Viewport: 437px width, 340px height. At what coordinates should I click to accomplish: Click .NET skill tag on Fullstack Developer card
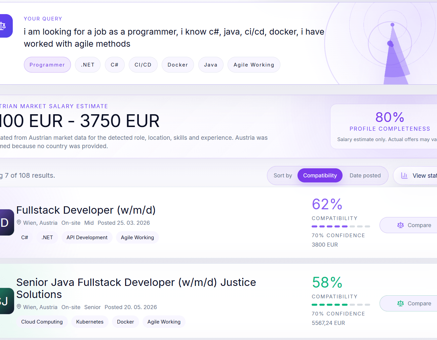pyautogui.click(x=47, y=237)
